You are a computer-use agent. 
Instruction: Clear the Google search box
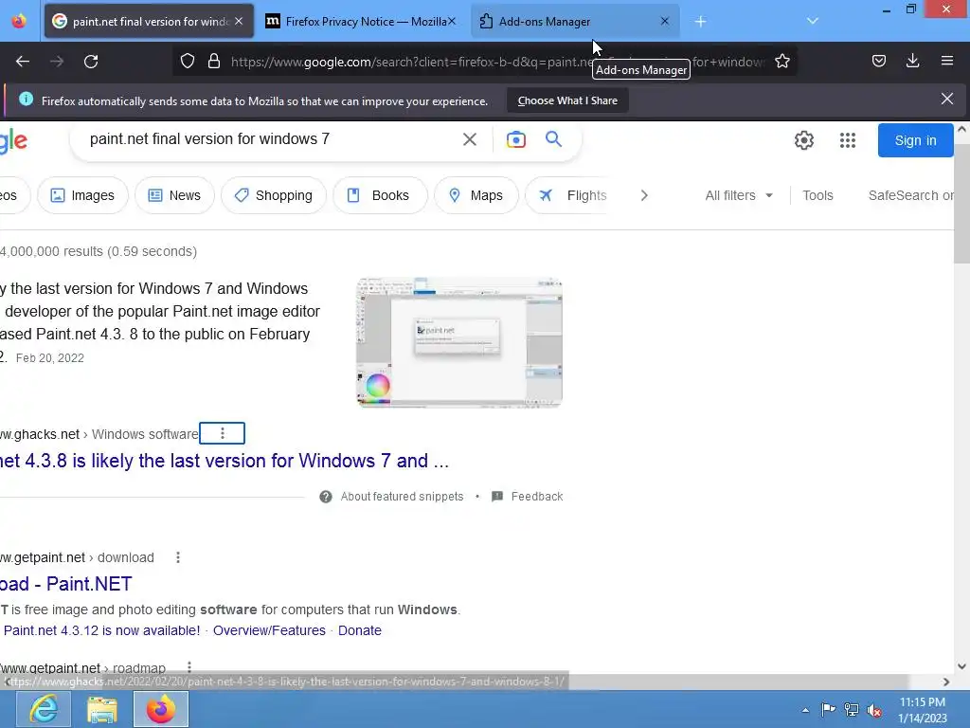coord(470,139)
